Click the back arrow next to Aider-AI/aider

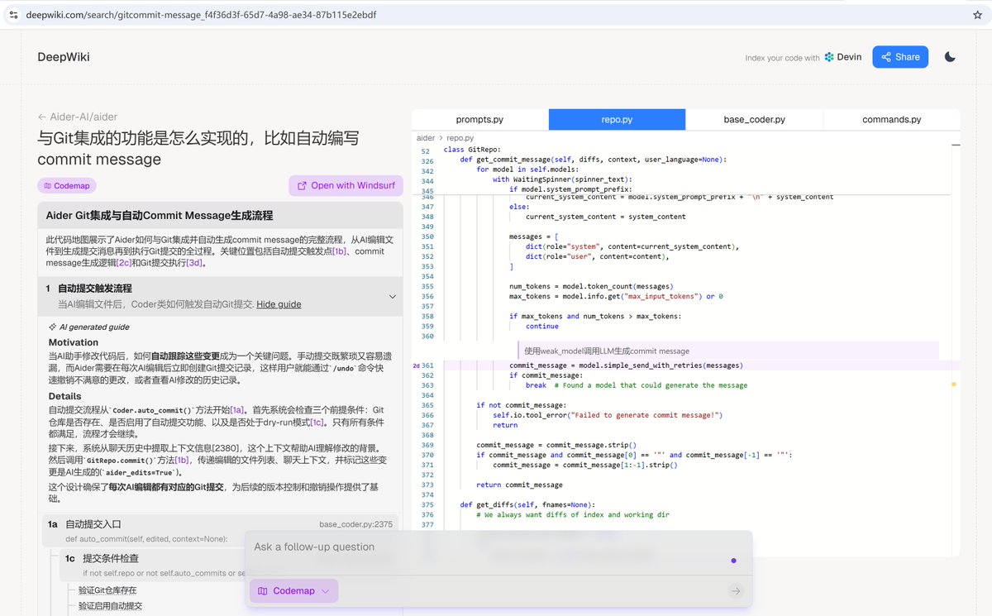click(45, 117)
